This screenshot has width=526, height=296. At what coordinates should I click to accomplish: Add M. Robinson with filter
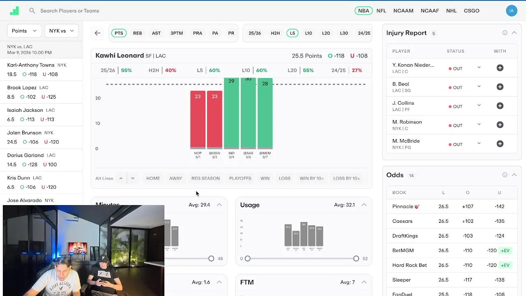pos(500,125)
